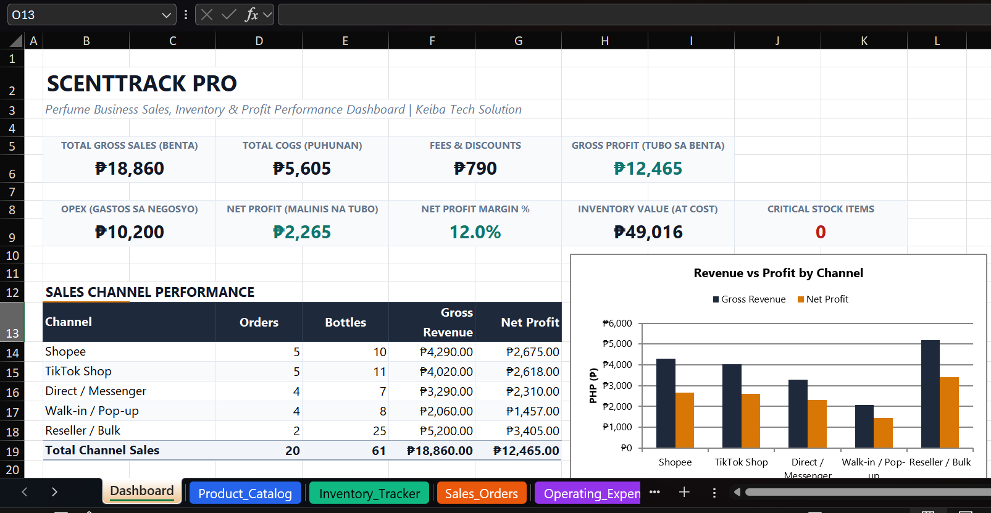
Task: Select column D header
Action: [x=259, y=41]
